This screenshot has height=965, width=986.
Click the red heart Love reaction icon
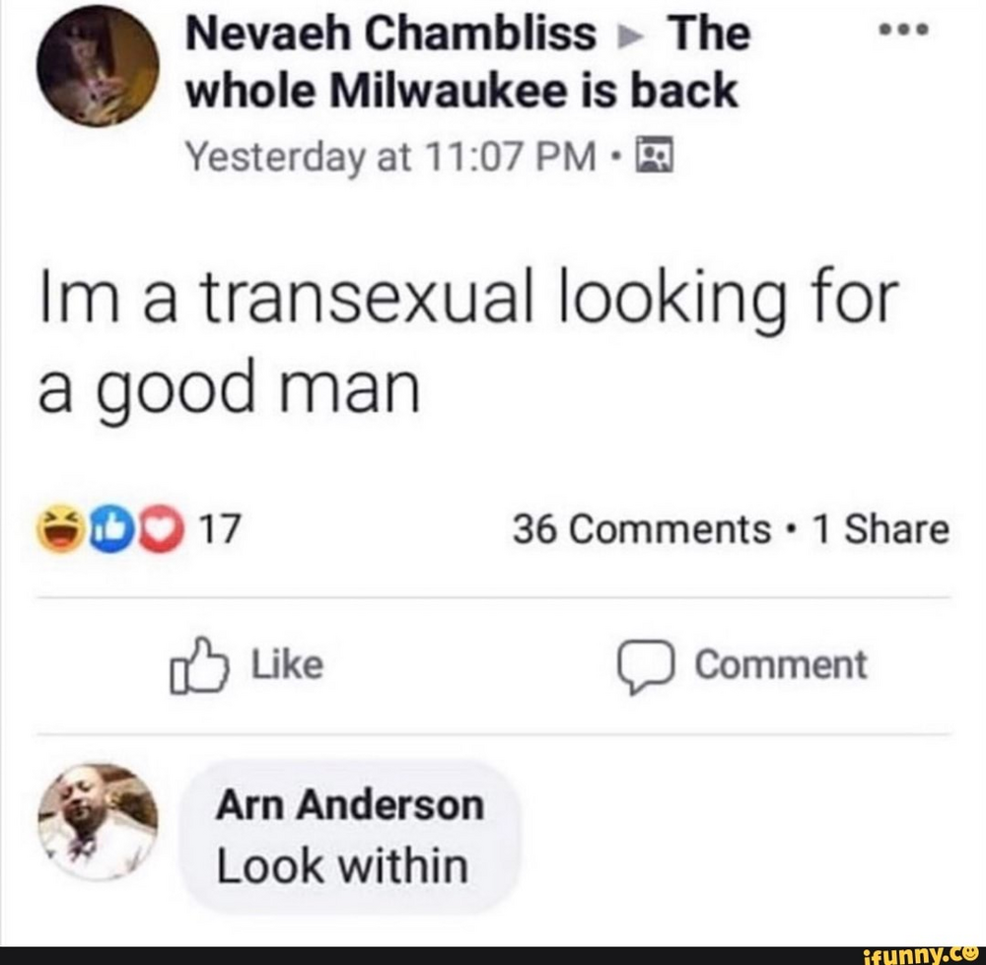coord(161,530)
